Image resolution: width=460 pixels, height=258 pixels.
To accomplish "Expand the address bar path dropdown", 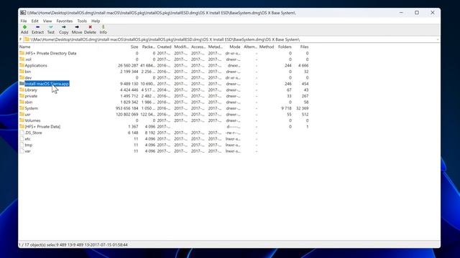I will click(x=438, y=39).
